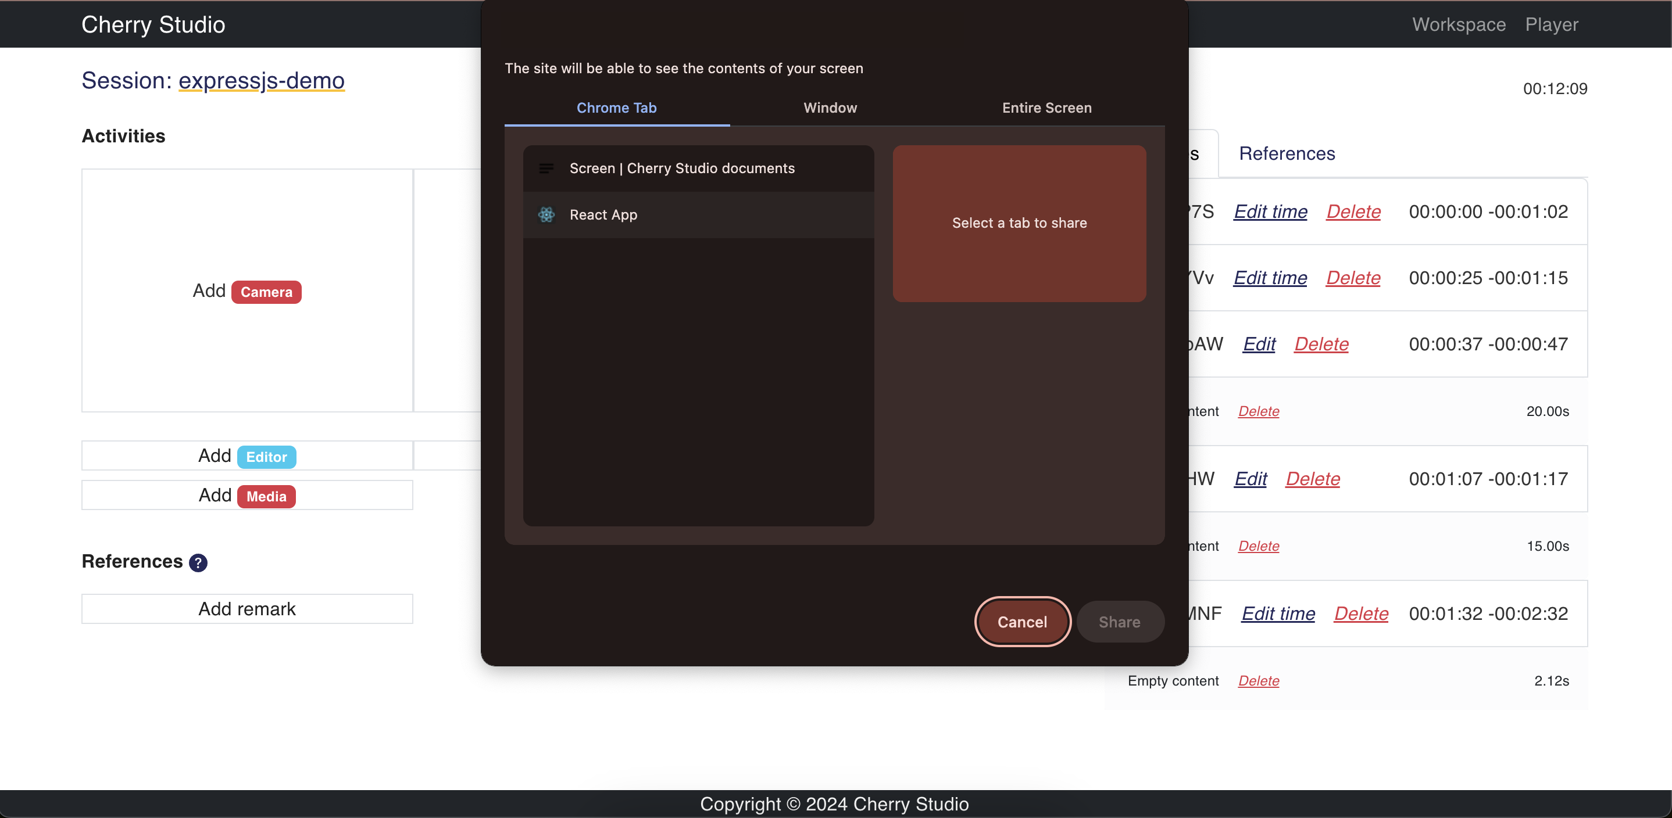Screen dimensions: 1672x818
Task: Delete the 00:00:00 -00:01:02 entry
Action: 1353,211
